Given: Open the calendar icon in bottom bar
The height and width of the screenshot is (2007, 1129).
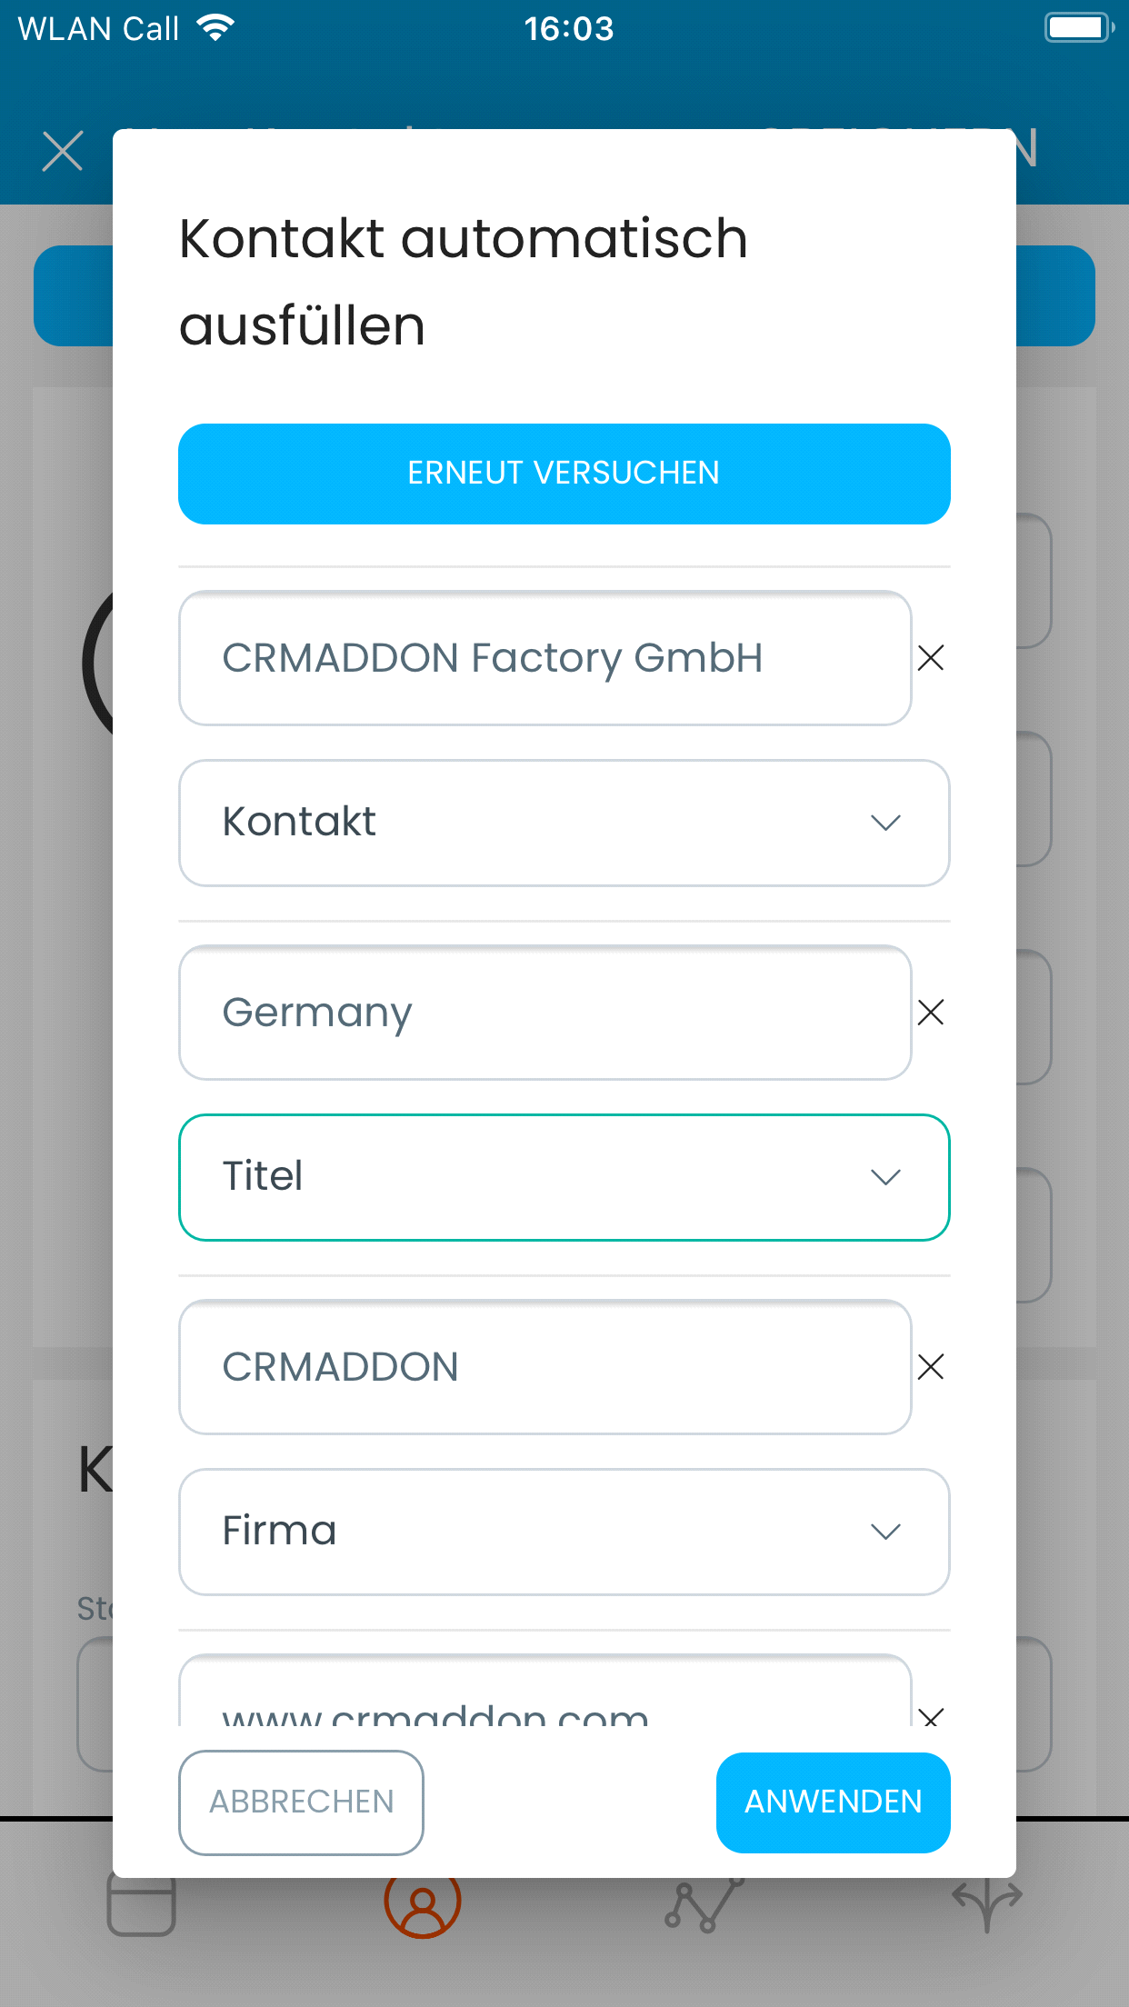Looking at the screenshot, I should click(x=141, y=1906).
